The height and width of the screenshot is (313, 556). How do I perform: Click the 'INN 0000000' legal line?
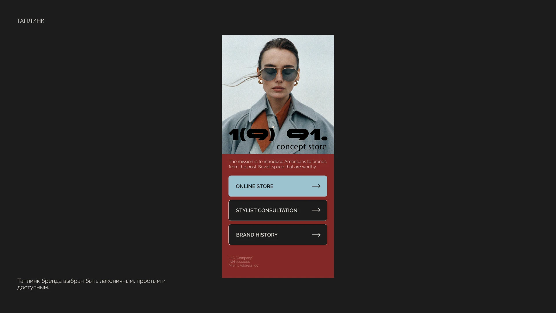click(x=239, y=261)
